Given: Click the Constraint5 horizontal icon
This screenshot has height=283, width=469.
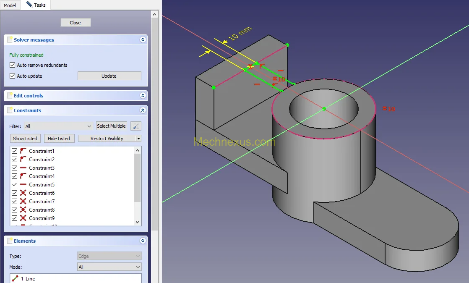Looking at the screenshot, I should 23,184.
